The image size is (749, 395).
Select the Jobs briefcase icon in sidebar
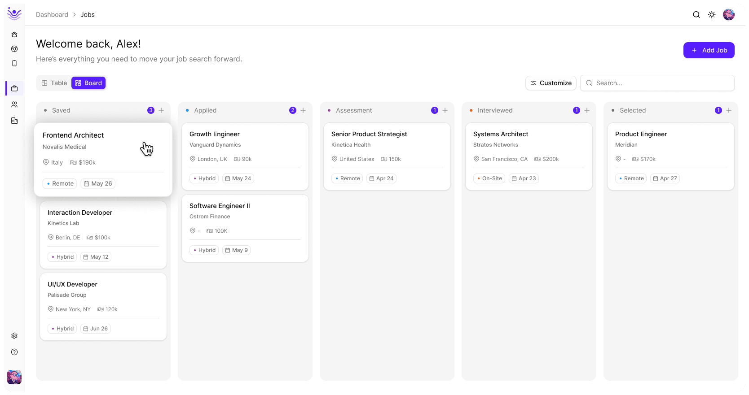click(x=14, y=88)
